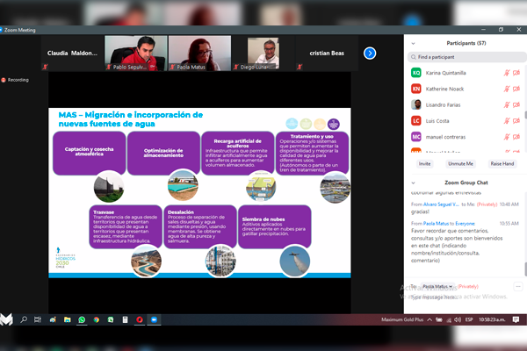527x351 pixels.
Task: Collapse the Participants panel chevron
Action: [413, 41]
